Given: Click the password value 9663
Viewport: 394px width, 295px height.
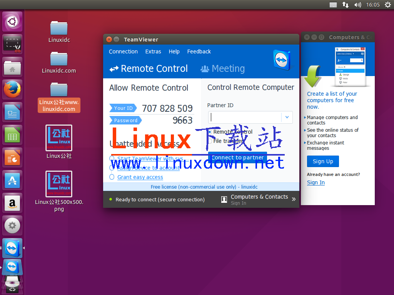Looking at the screenshot, I should pos(182,120).
